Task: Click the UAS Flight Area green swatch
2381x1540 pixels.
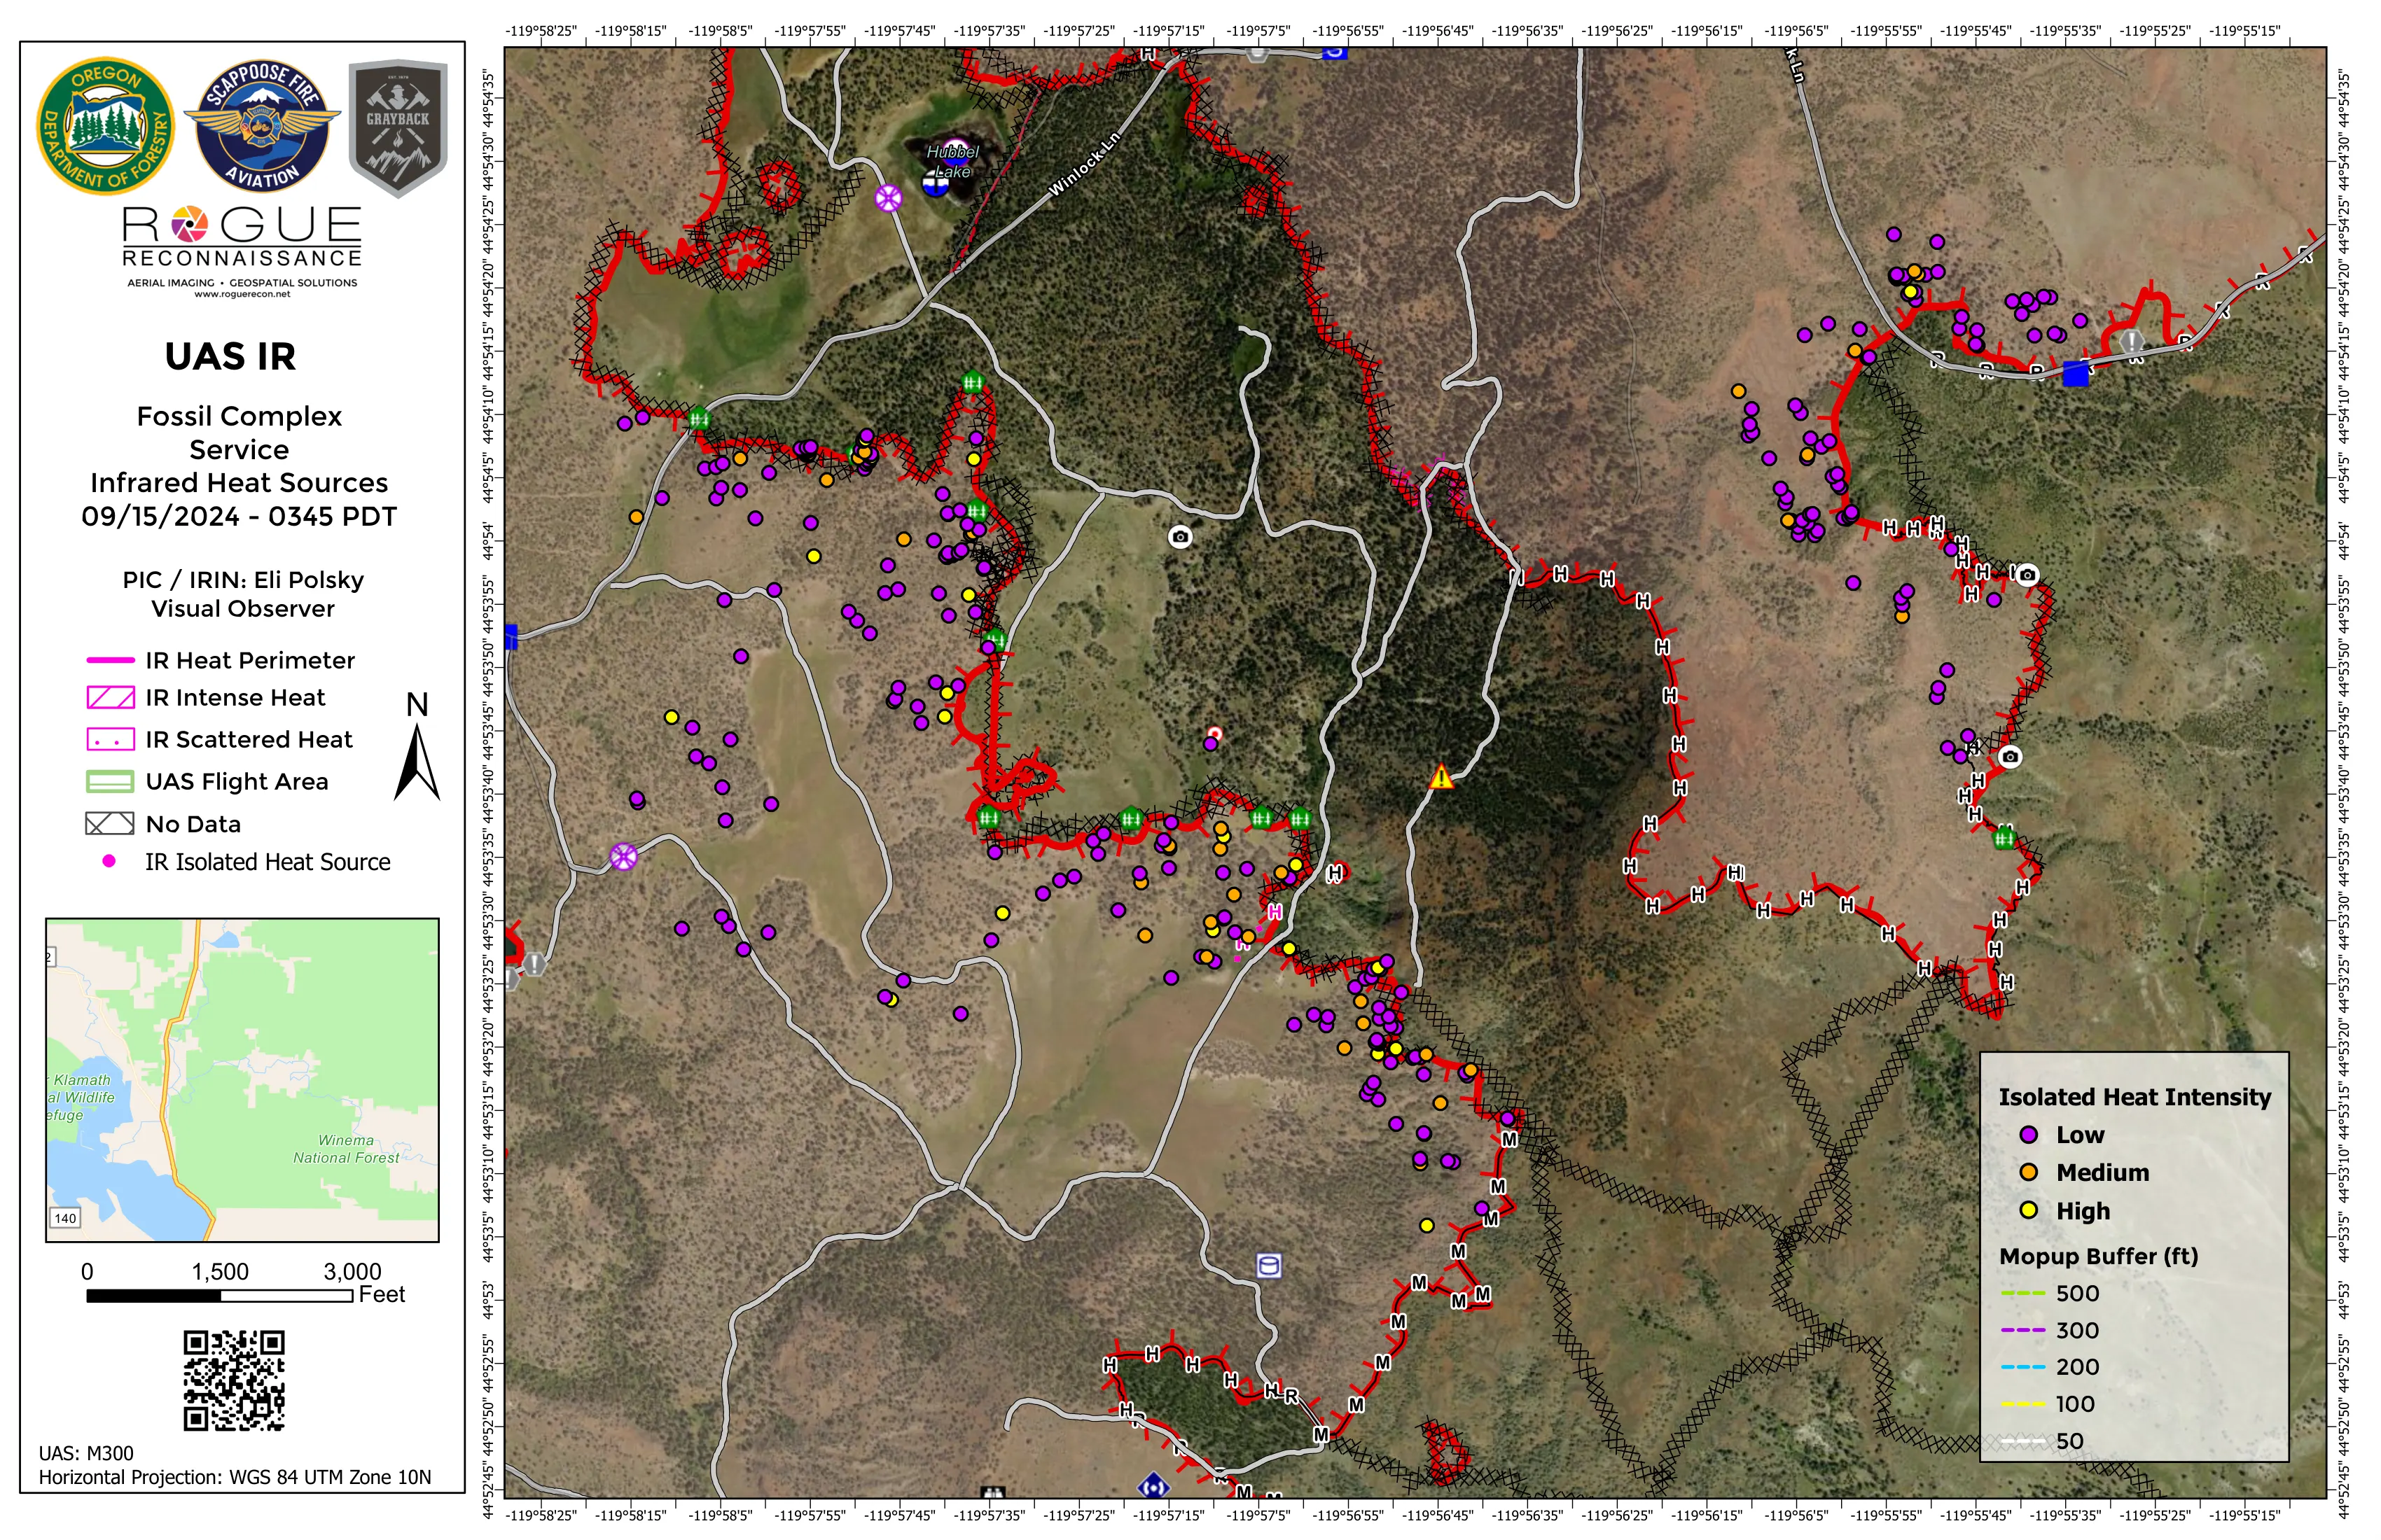Action: click(110, 782)
